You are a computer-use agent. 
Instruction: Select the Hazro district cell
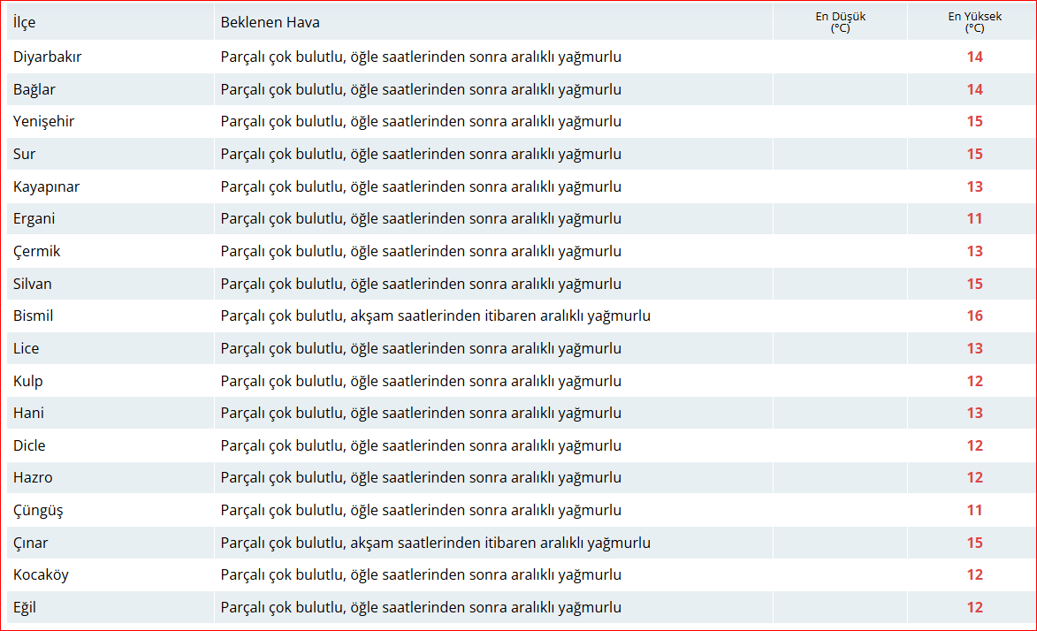(33, 477)
